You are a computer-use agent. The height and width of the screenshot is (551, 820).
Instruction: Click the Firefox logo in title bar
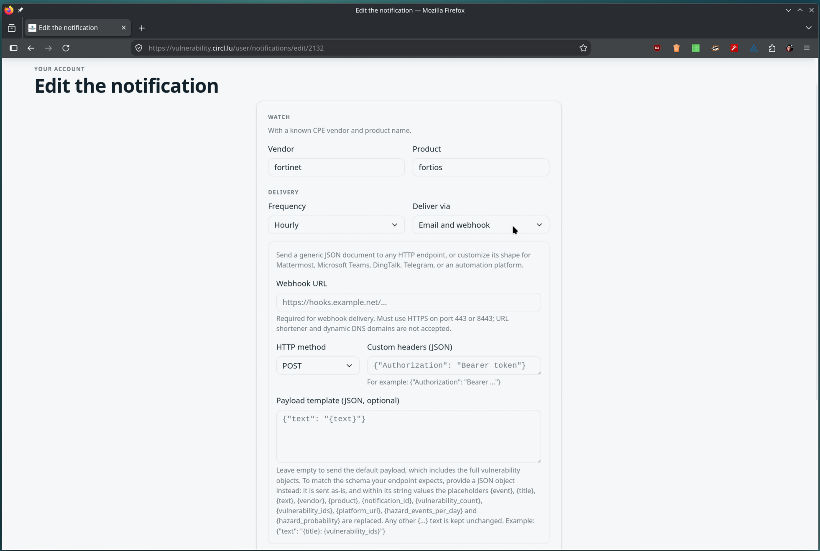pos(9,10)
